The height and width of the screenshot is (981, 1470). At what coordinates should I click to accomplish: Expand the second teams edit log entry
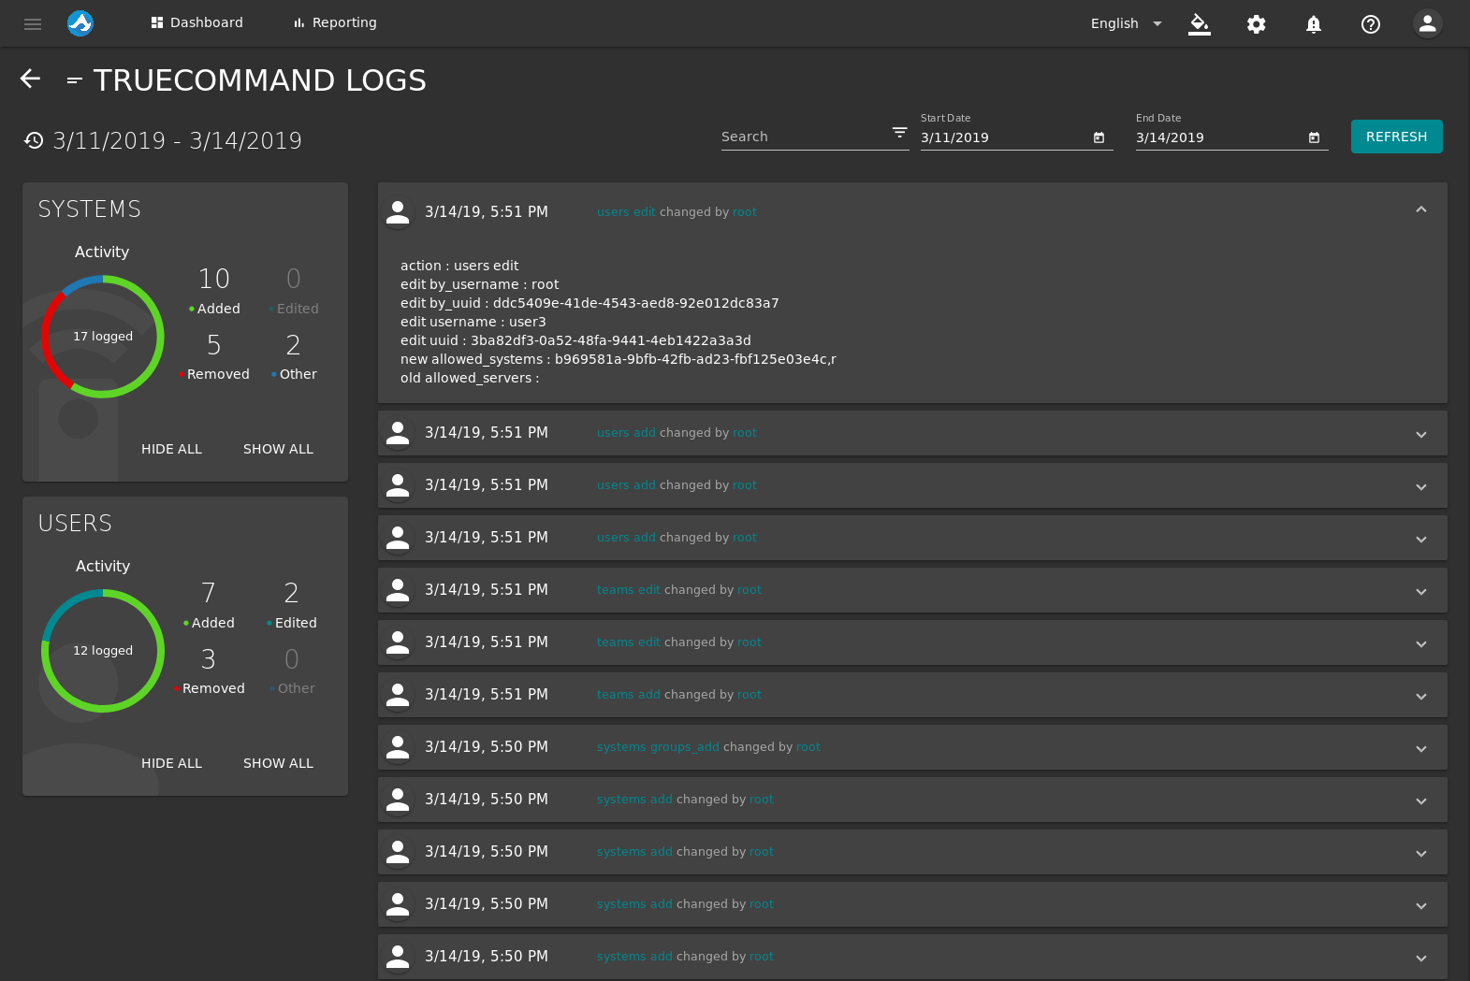pyautogui.click(x=1421, y=643)
